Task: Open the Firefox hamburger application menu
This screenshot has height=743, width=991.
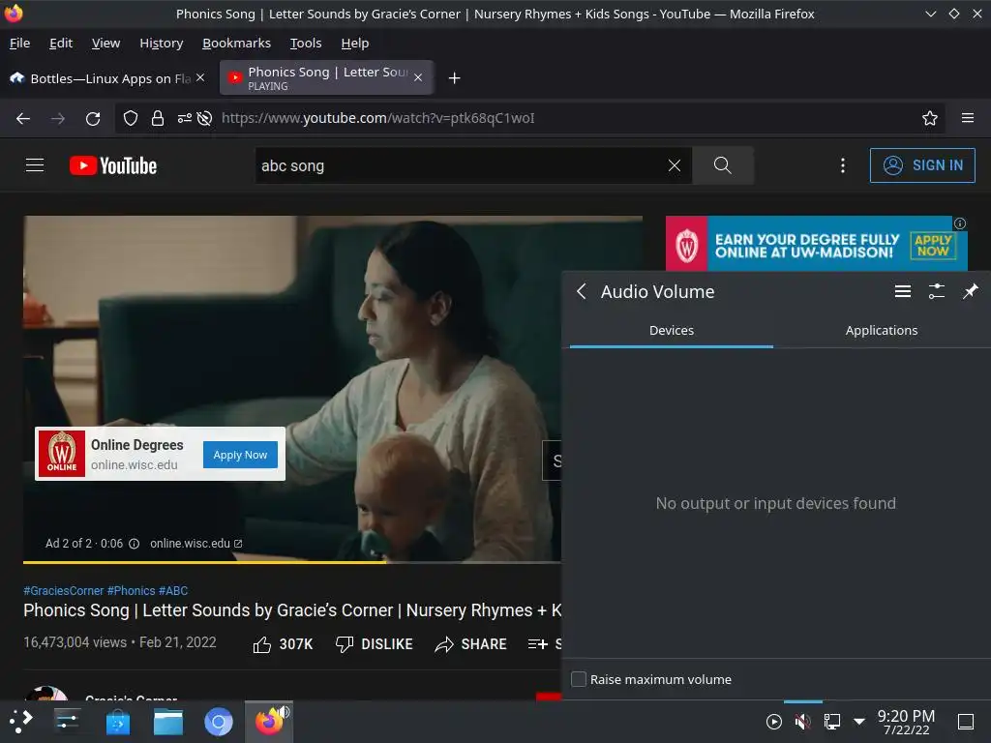Action: (967, 118)
